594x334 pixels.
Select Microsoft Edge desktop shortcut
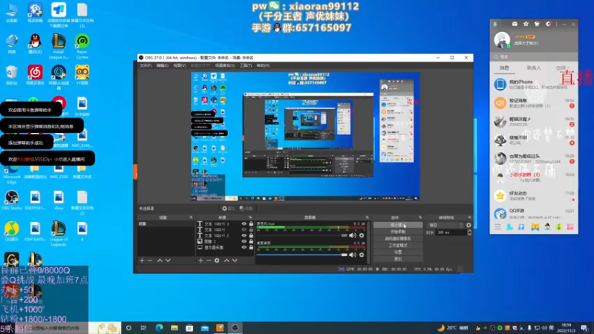point(11,174)
